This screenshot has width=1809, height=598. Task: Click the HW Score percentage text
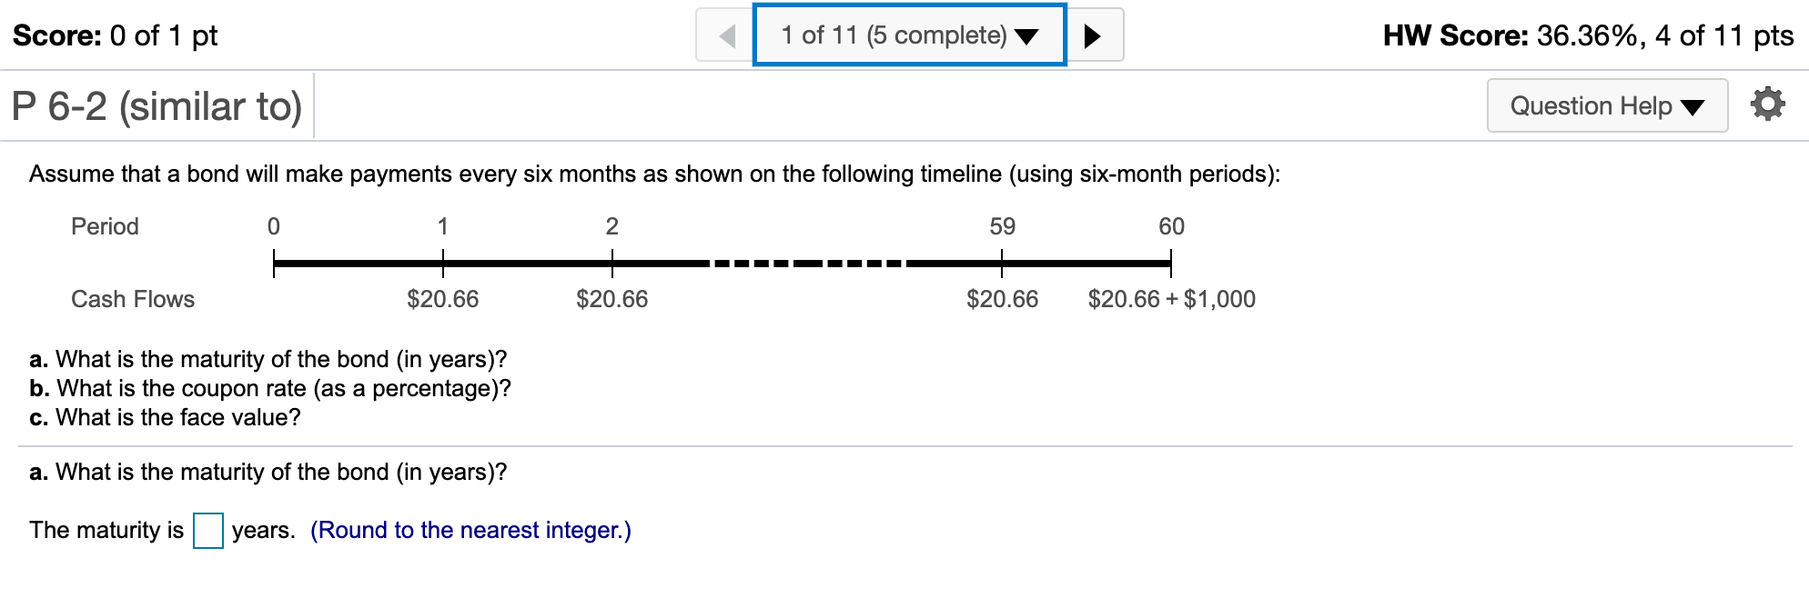coord(1588,35)
